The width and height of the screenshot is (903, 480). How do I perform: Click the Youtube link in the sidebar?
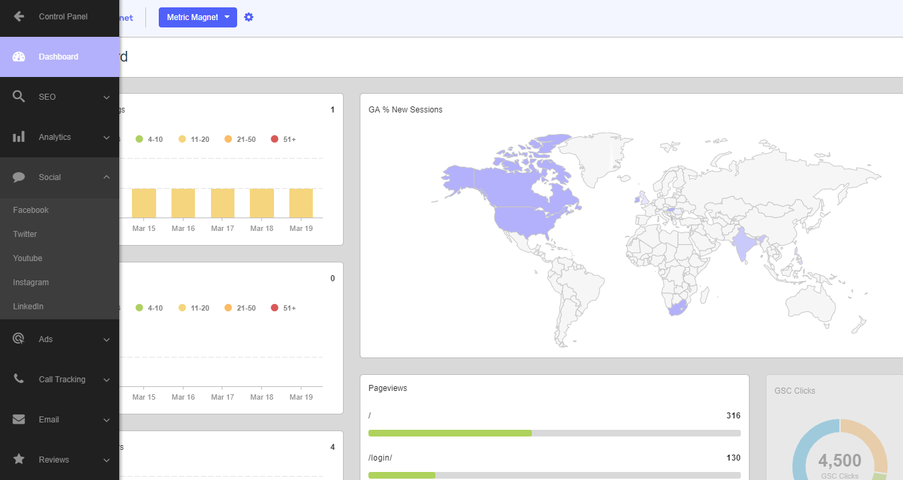click(x=27, y=258)
